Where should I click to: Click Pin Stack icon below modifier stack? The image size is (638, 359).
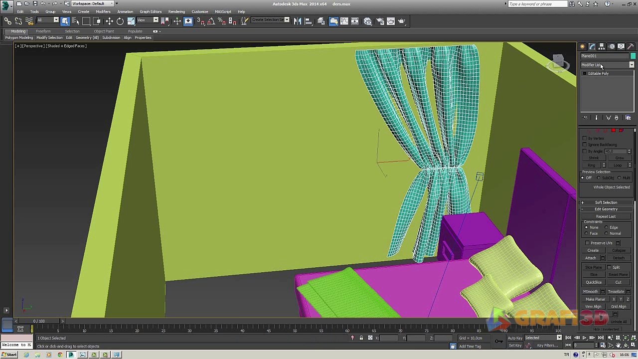585,118
